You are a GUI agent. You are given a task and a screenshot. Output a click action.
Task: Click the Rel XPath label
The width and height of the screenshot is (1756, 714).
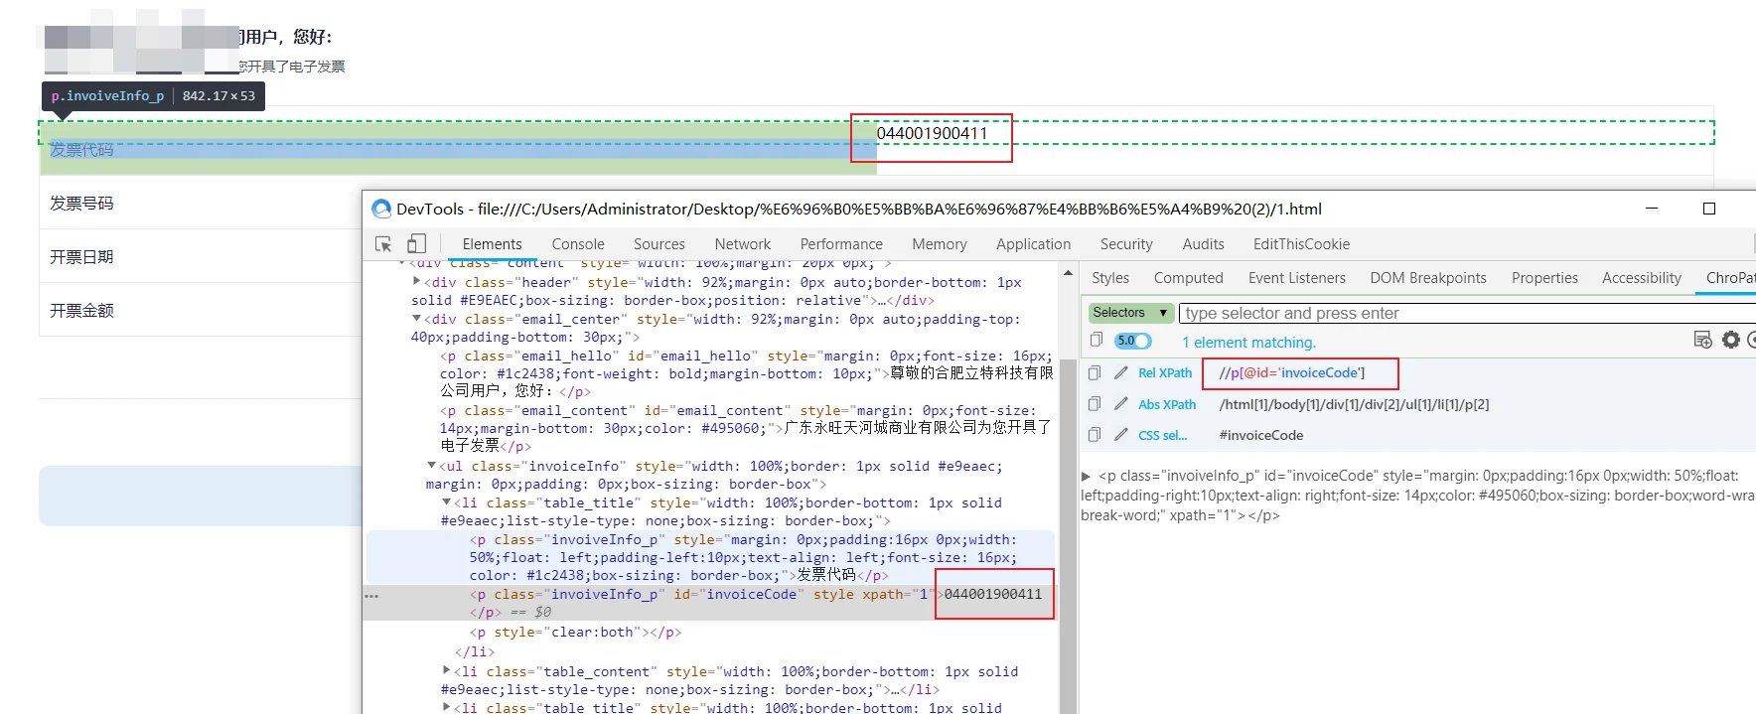point(1165,373)
